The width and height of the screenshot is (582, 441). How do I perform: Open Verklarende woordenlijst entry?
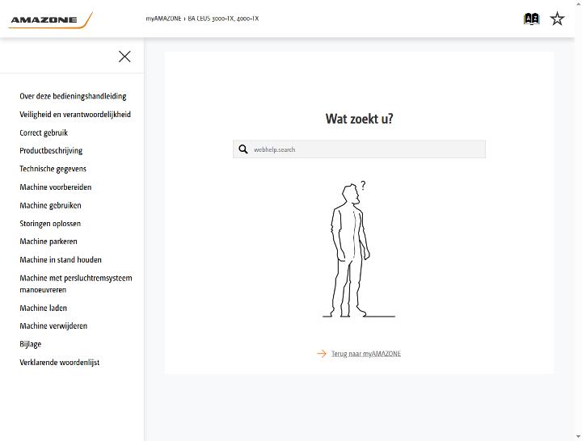pyautogui.click(x=59, y=363)
